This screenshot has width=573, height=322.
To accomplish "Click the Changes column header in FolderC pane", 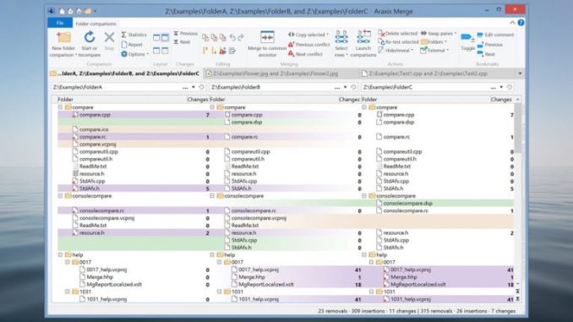I will point(501,100).
